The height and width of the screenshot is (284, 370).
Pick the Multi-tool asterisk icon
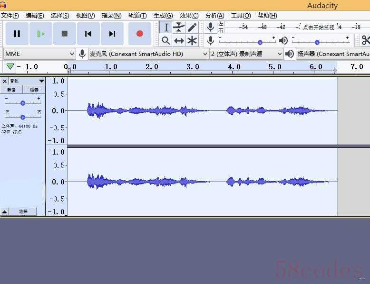(x=192, y=41)
